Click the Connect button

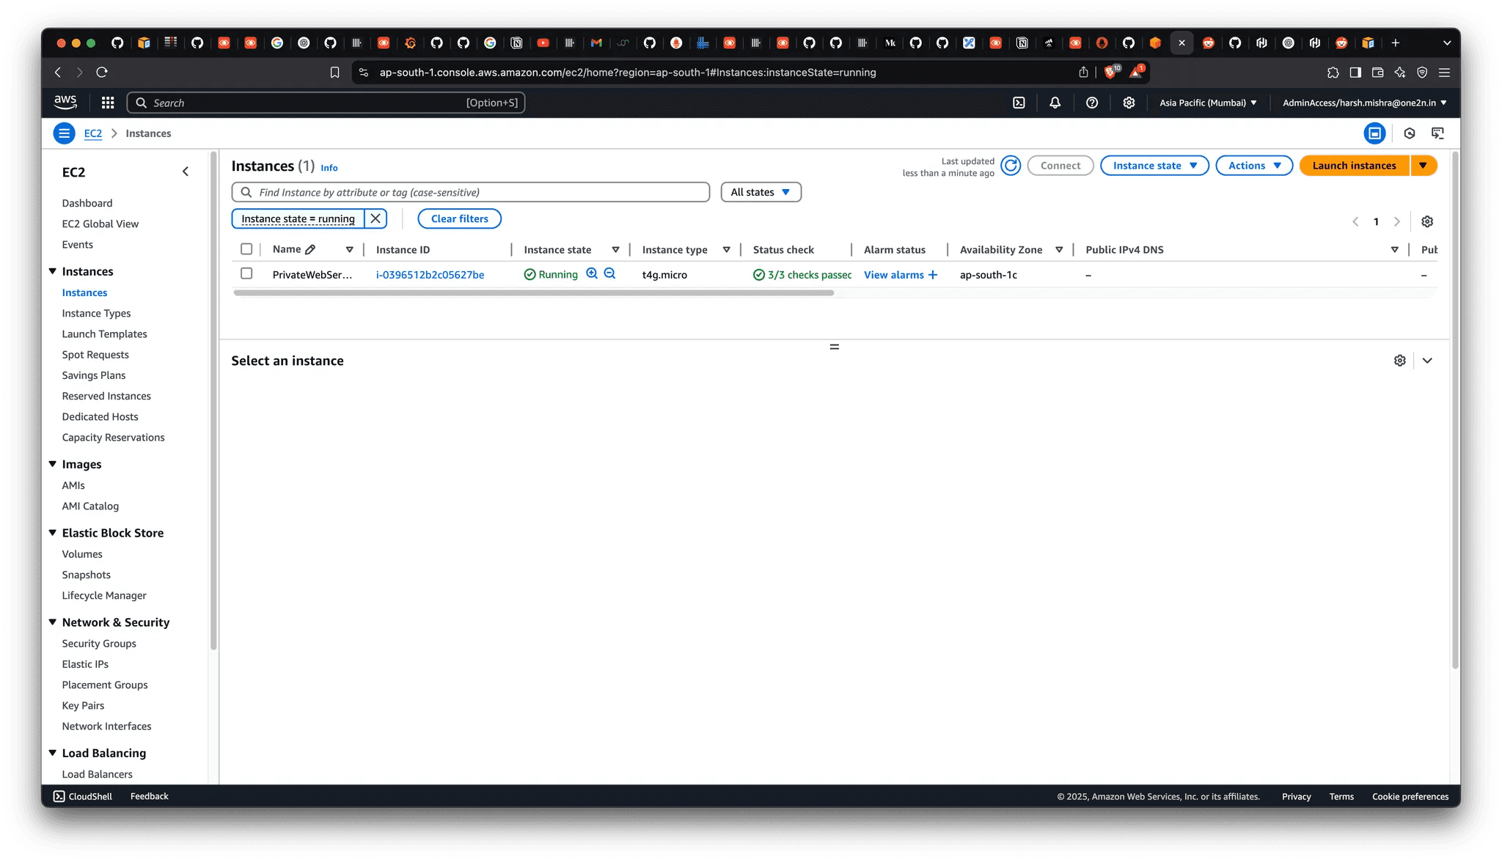pos(1060,166)
